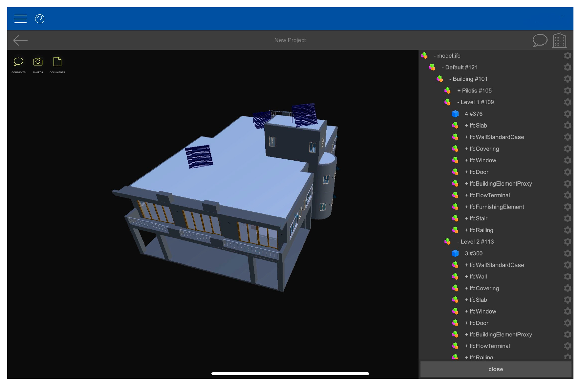Click the gear icon next to Pilotis #105
Viewport: 581px width, 386px height.
567,91
